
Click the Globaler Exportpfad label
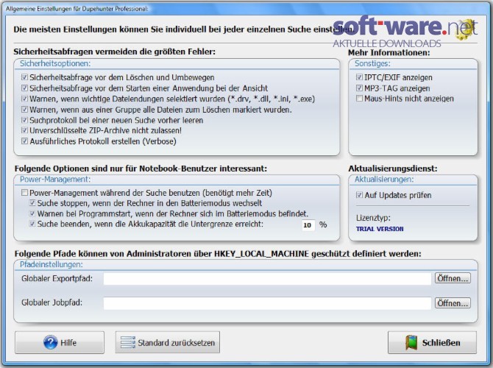(57, 279)
